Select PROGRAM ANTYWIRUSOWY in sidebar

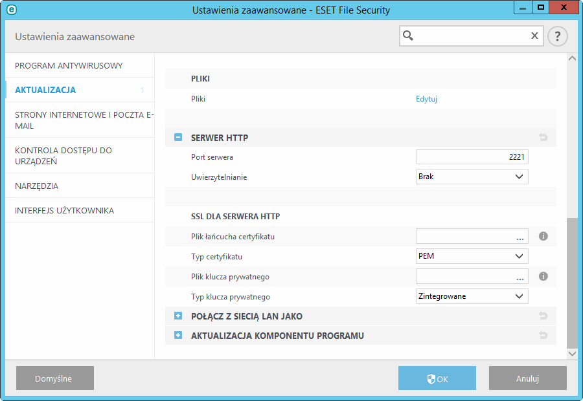[x=80, y=66]
